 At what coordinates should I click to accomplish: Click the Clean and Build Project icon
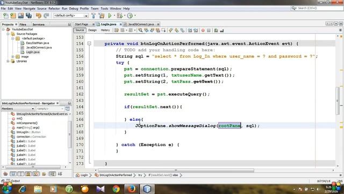tap(102, 16)
